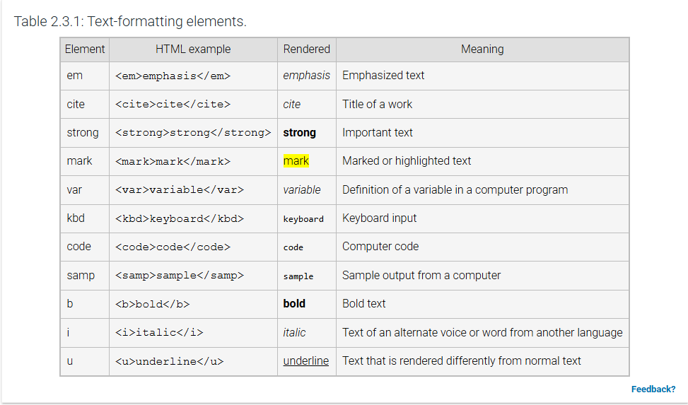Click the Table 2.3.1 caption title
688x405 pixels.
130,21
